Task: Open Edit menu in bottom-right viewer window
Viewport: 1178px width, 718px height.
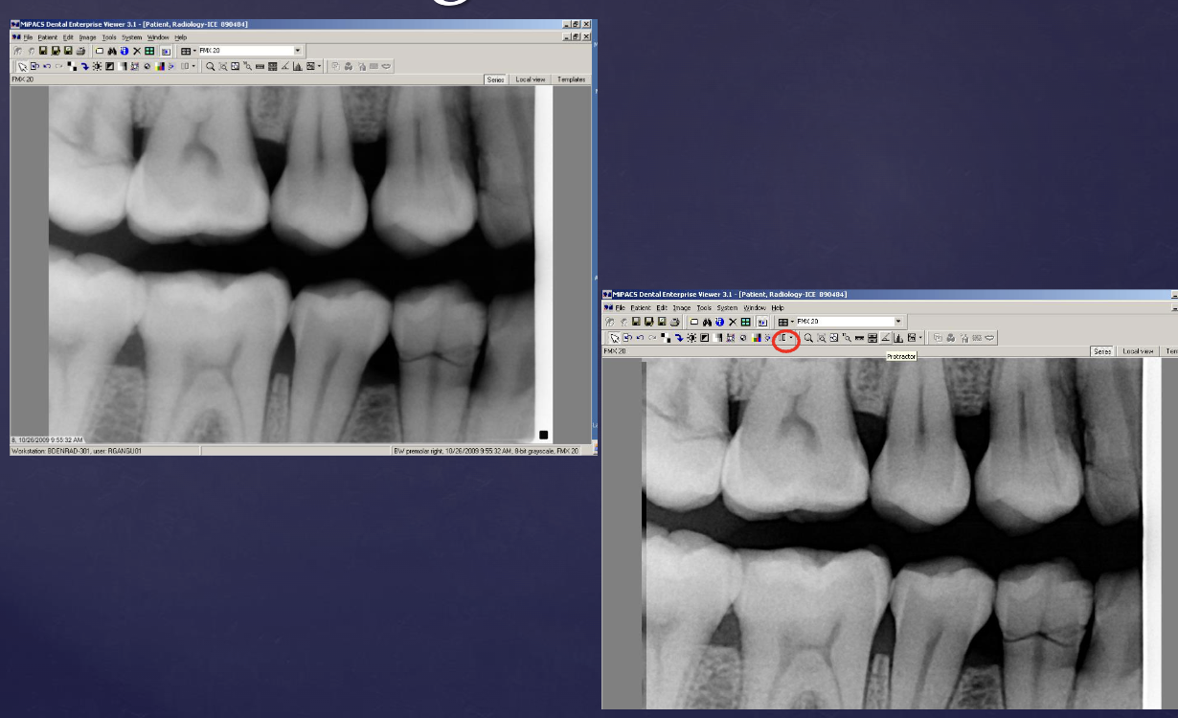Action: click(662, 308)
